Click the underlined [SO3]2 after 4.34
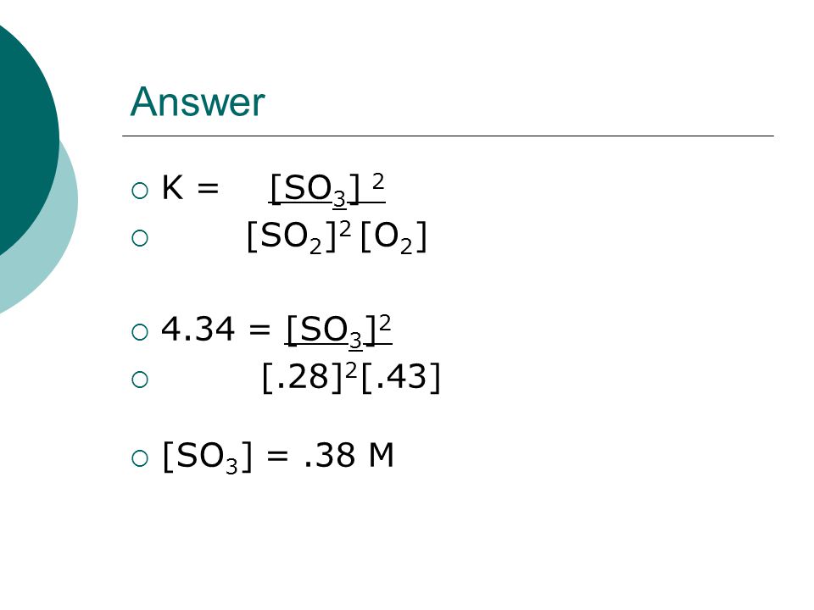This screenshot has height=610, width=814. pyautogui.click(x=338, y=331)
